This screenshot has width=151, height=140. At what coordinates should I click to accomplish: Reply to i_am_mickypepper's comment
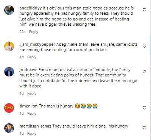(32, 57)
